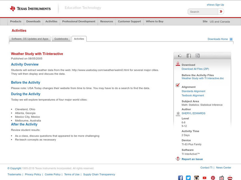Click the Cleveland, Ohio list item
The height and width of the screenshot is (180, 241).
coord(25,109)
